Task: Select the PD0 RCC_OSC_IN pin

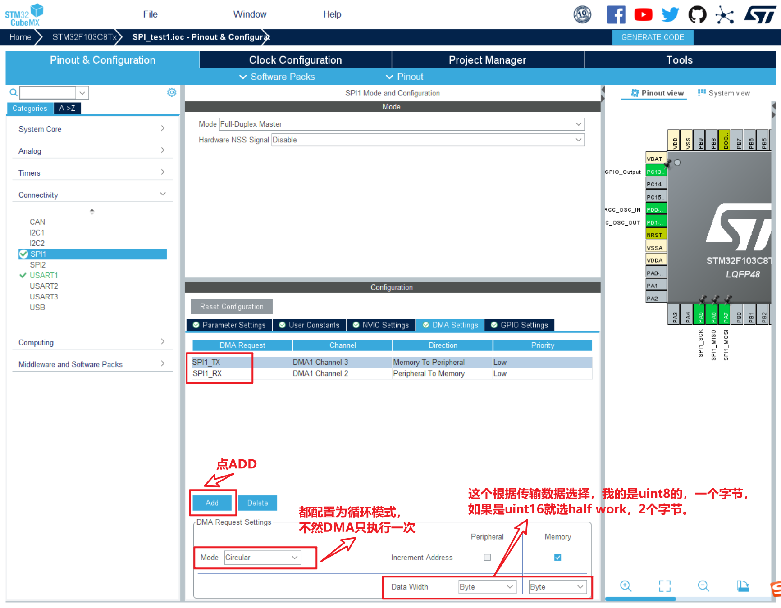Action: pos(656,209)
